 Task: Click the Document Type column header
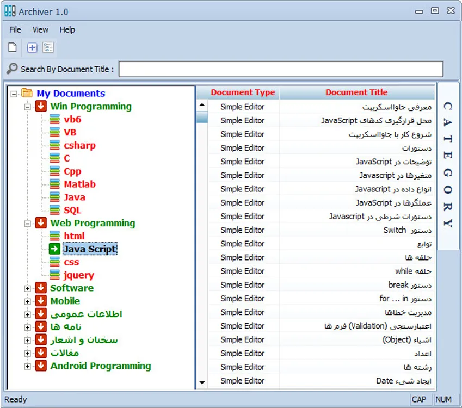(x=243, y=92)
